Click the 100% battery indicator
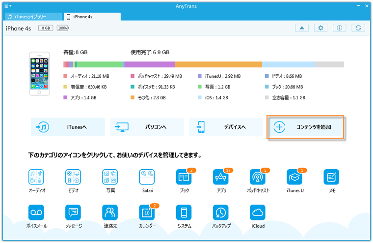This screenshot has width=373, height=243. (63, 28)
